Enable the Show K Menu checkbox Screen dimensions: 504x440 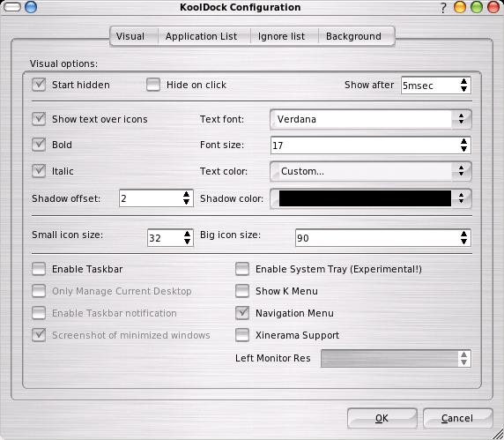[x=242, y=291]
